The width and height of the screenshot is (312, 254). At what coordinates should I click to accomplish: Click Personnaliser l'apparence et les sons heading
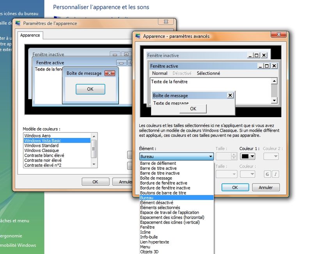[101, 7]
